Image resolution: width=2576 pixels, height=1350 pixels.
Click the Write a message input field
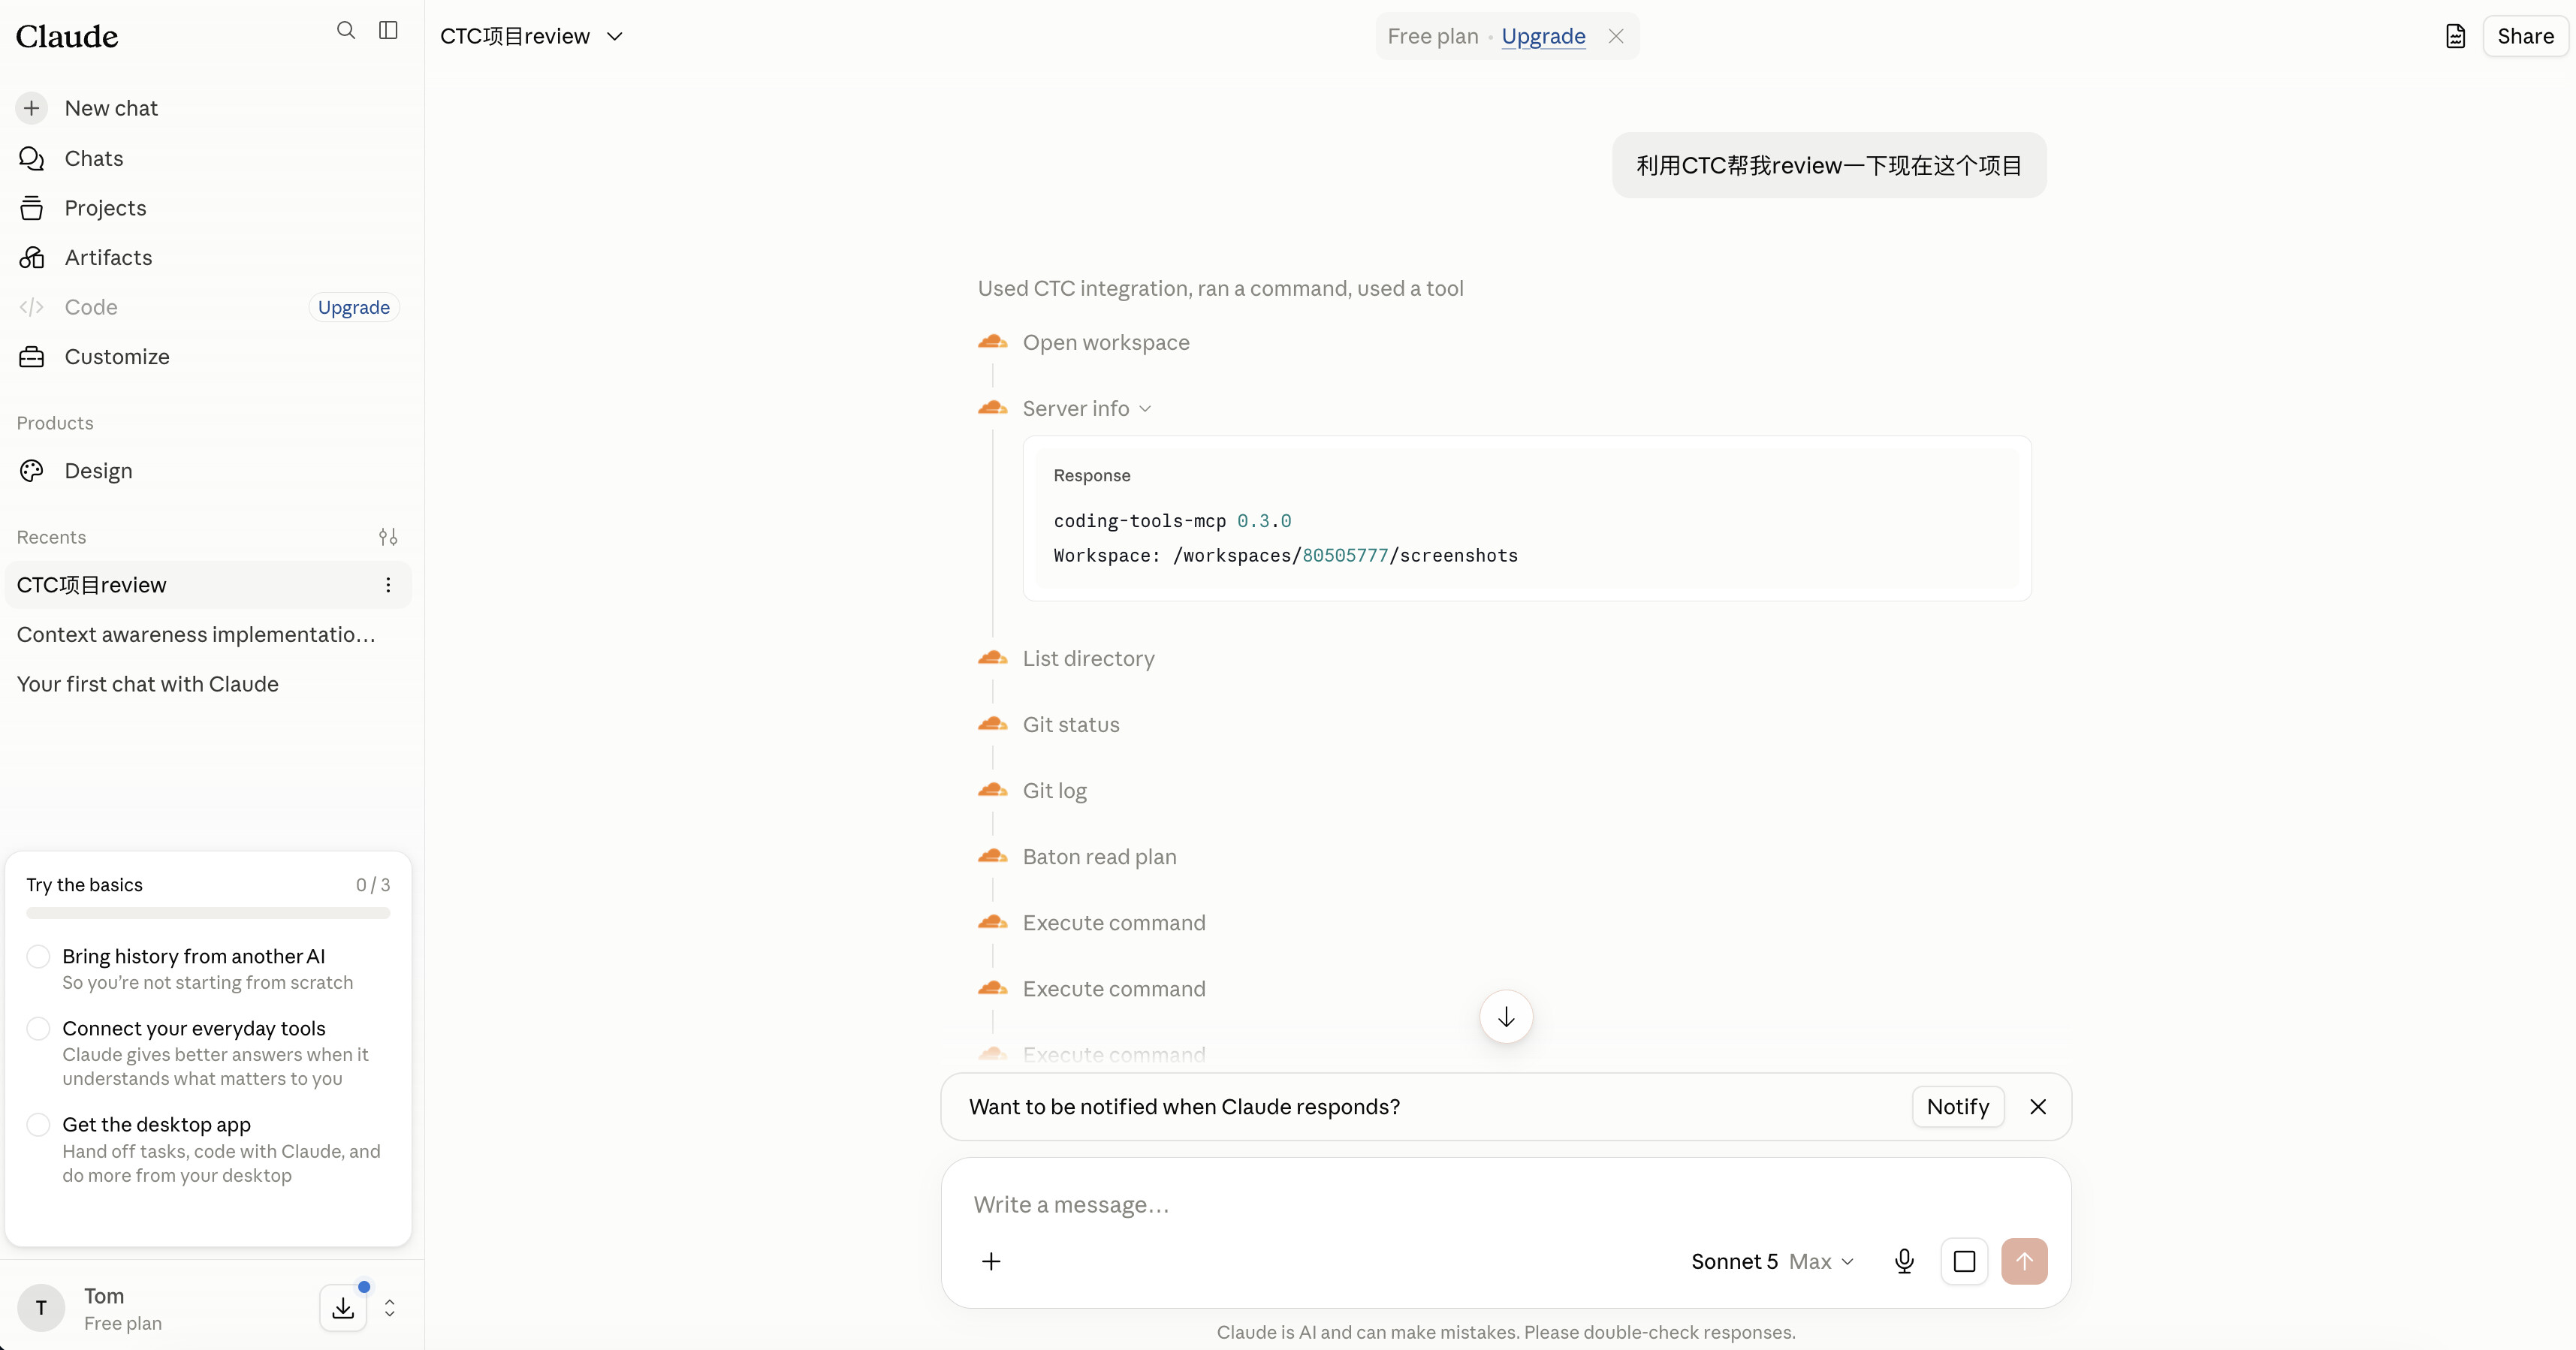1505,1205
